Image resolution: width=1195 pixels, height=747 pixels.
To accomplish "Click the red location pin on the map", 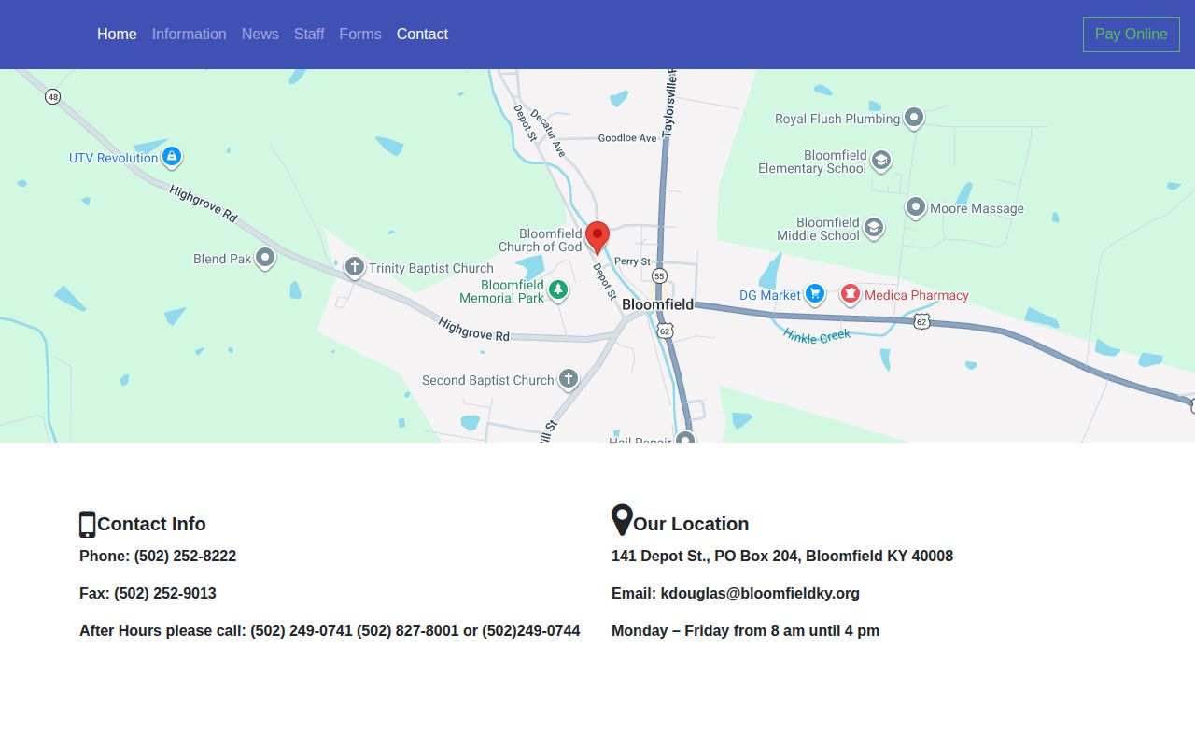I will [597, 238].
